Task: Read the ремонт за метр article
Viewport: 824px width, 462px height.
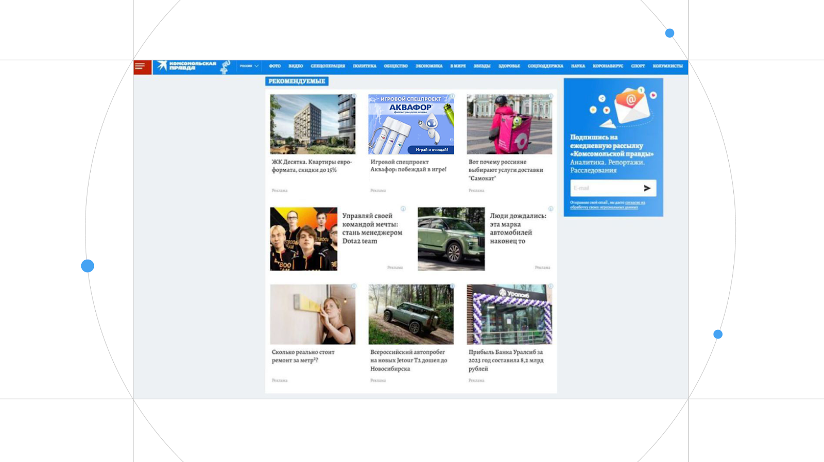Action: [x=303, y=356]
